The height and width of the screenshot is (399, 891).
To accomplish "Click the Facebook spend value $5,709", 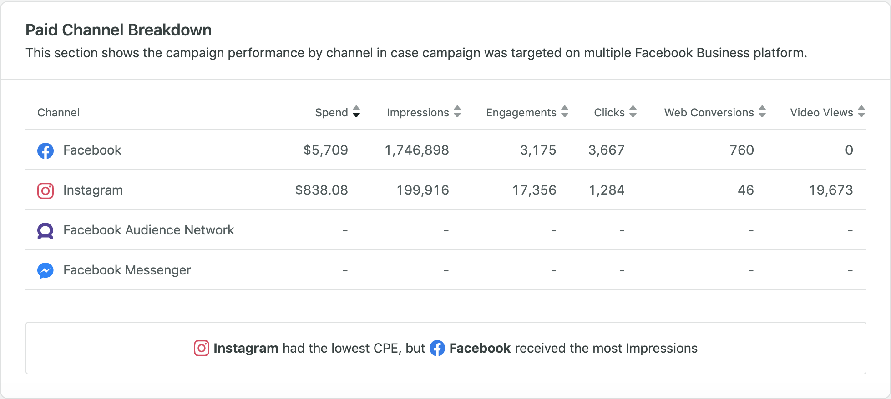I will [326, 150].
